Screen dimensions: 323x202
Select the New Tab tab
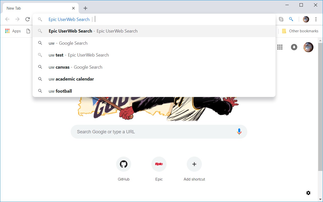40,8
